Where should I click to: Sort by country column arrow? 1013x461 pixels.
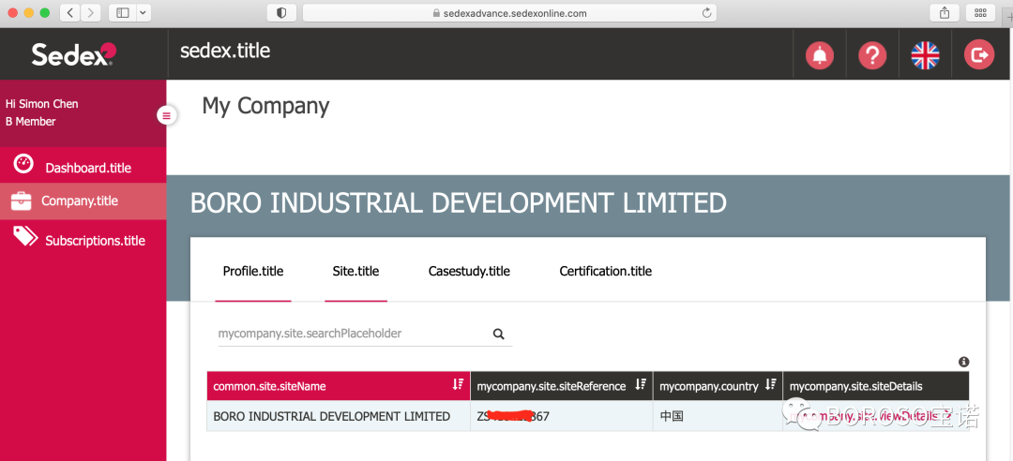770,385
